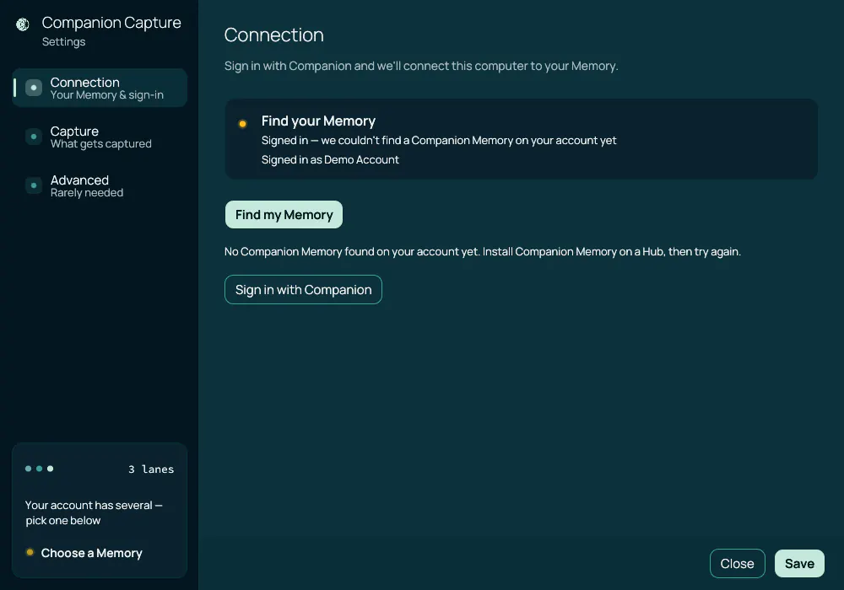Click the '3 lanes' label

click(151, 469)
